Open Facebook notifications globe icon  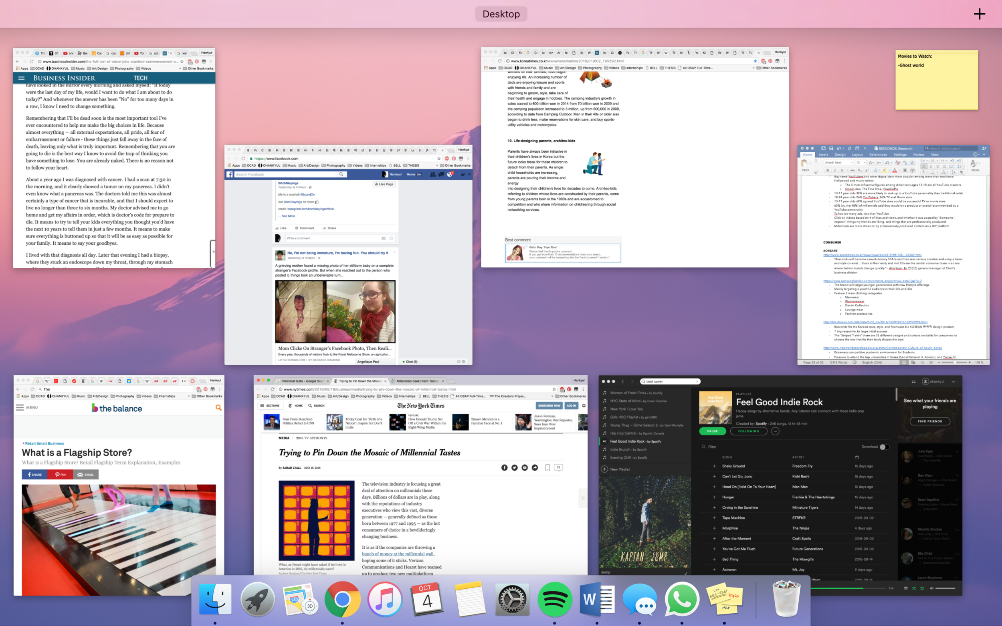click(450, 174)
